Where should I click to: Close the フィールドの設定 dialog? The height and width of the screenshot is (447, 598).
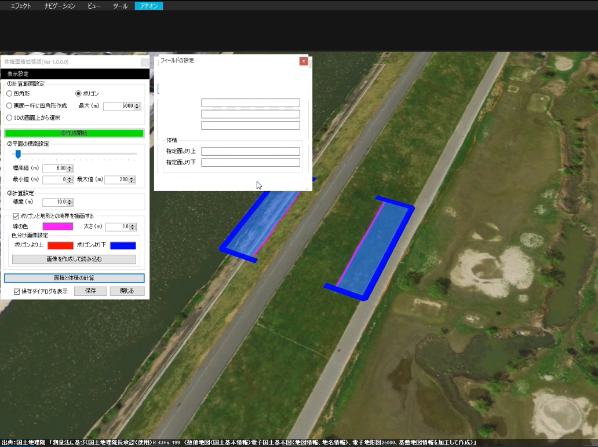tap(303, 61)
